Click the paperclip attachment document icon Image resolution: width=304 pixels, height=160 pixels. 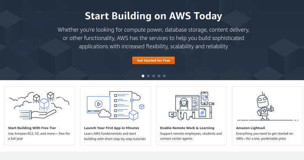click(x=202, y=112)
